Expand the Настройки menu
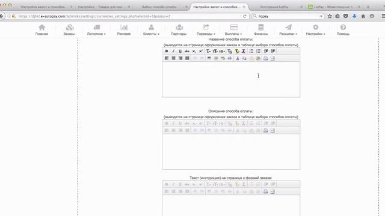This screenshot has width=385, height=216. pyautogui.click(x=315, y=30)
